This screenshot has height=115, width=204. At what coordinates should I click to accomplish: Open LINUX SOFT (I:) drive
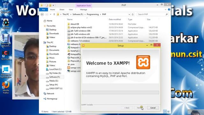coord(54,88)
